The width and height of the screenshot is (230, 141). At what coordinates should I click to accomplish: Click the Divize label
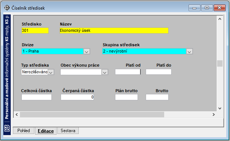pos(28,45)
